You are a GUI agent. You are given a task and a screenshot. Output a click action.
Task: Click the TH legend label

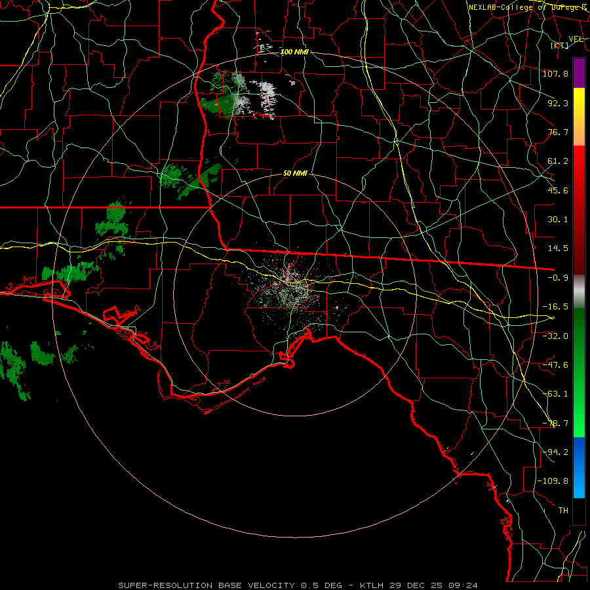point(563,511)
